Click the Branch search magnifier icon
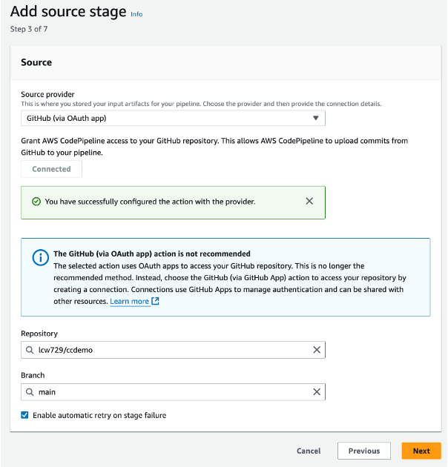448x467 pixels. click(x=30, y=392)
